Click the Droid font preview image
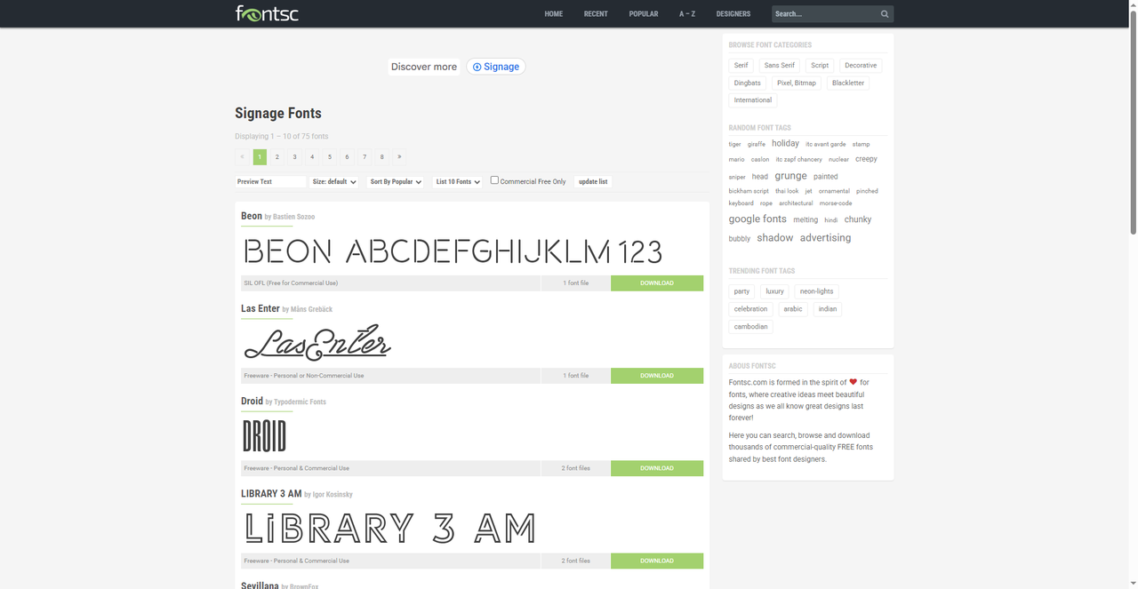 point(264,436)
